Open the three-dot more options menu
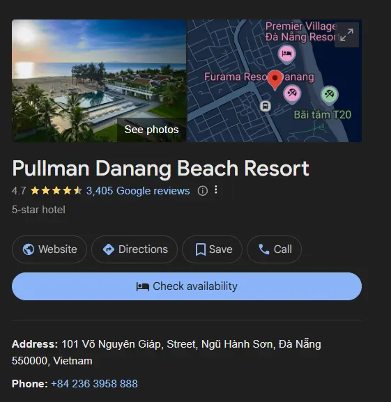391x402 pixels. [216, 190]
